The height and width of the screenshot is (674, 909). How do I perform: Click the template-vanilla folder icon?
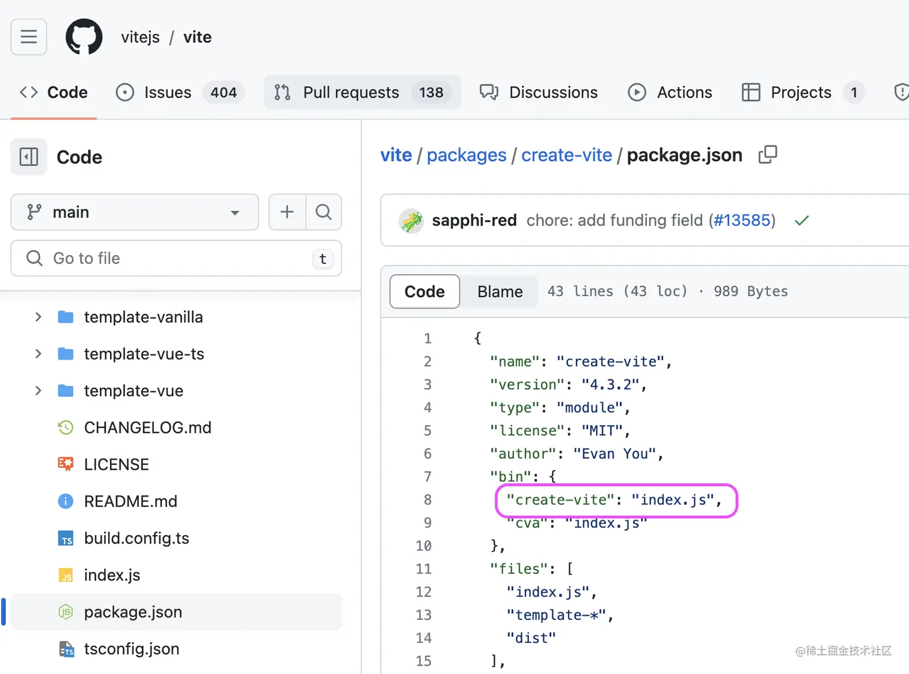pos(66,317)
